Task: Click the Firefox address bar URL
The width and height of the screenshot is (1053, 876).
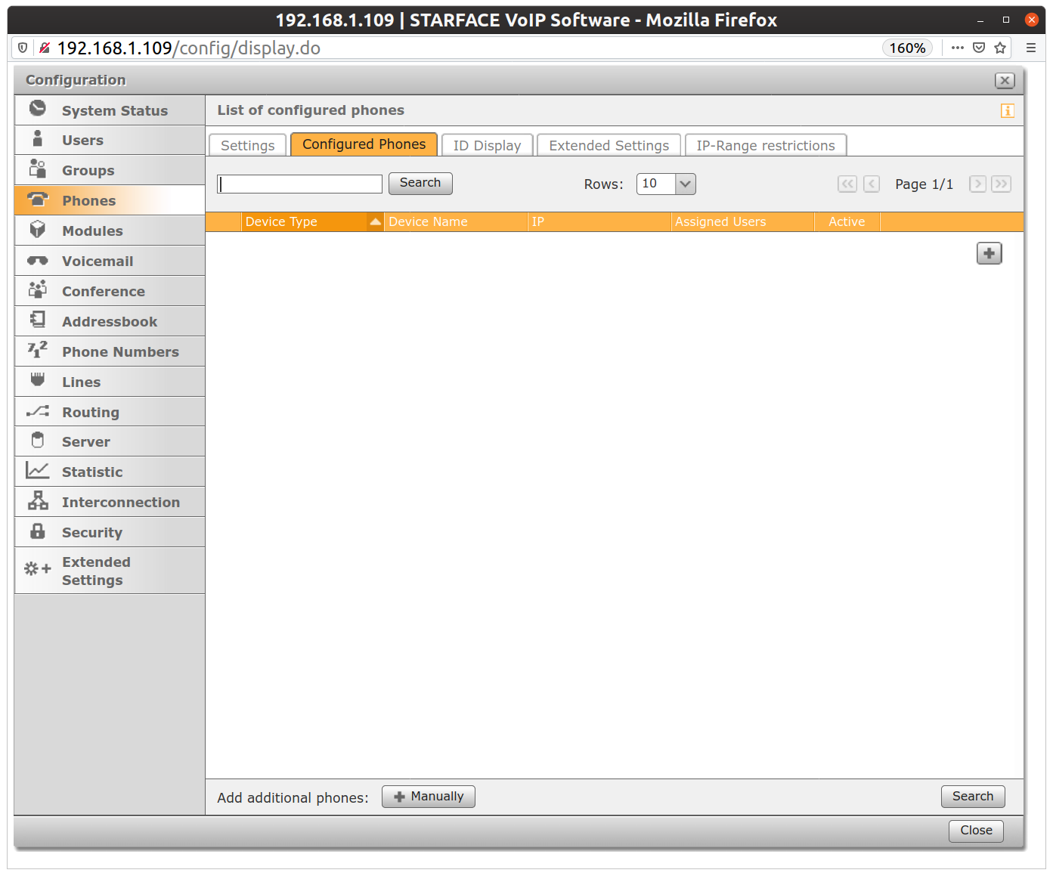Action: point(189,48)
